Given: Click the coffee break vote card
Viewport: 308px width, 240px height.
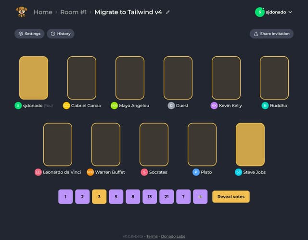Looking at the screenshot, I should pos(200,196).
